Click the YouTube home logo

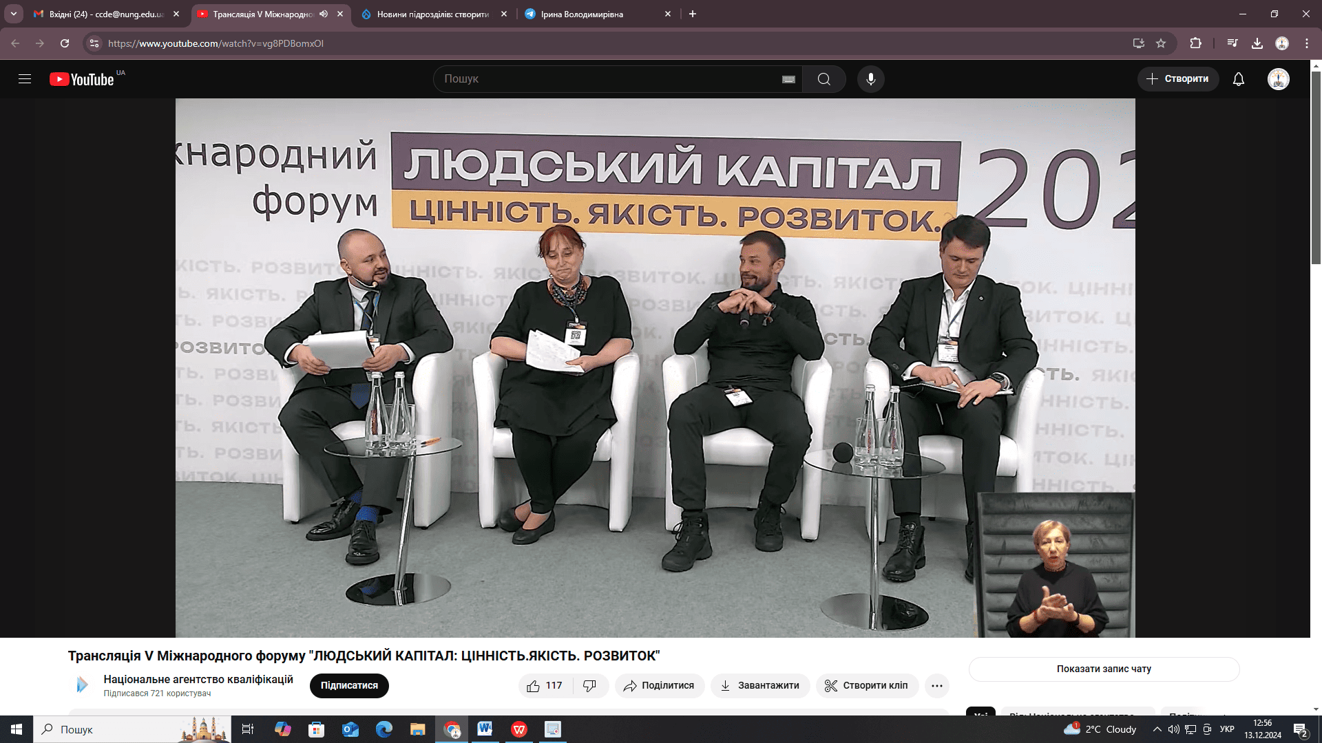coord(82,79)
